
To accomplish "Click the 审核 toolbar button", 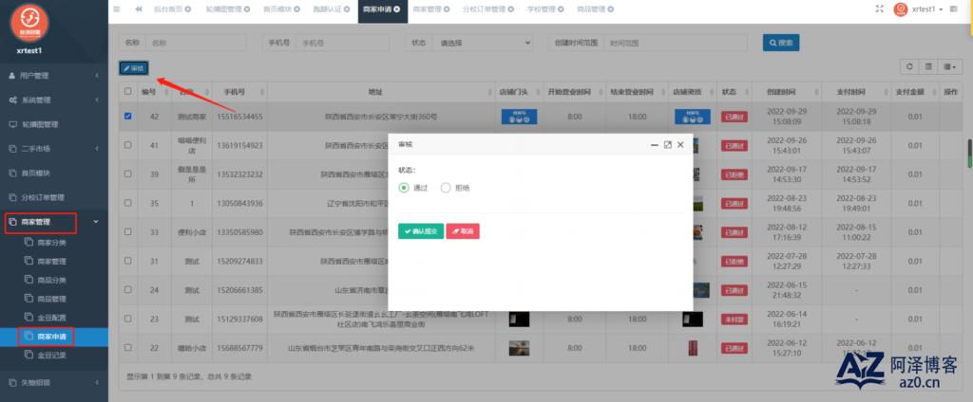I will (x=133, y=68).
